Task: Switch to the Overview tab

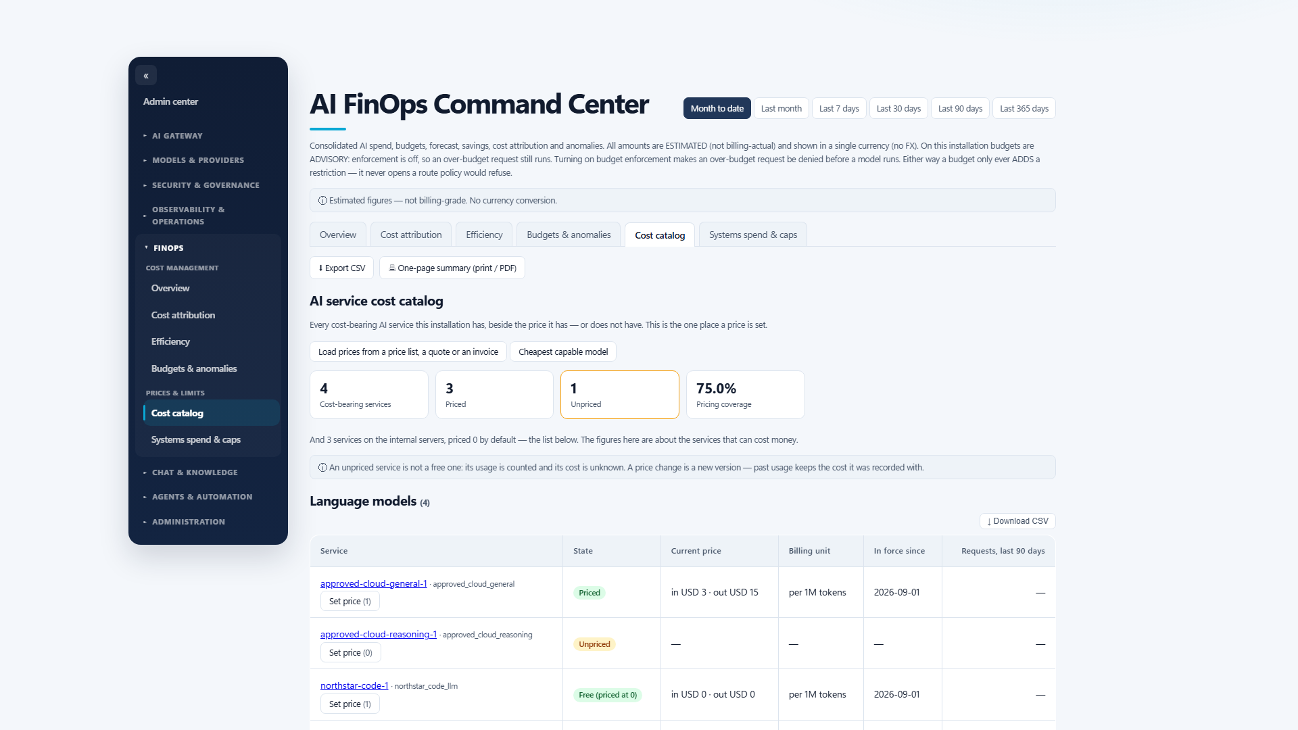Action: click(338, 235)
